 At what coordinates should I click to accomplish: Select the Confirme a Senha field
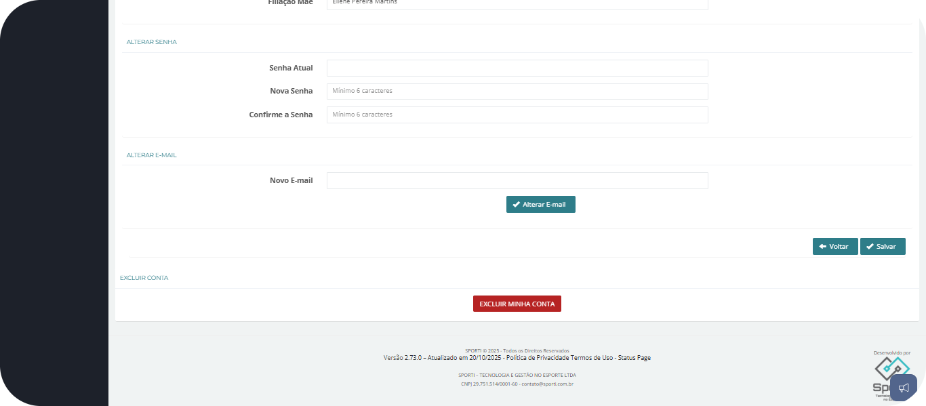point(517,115)
